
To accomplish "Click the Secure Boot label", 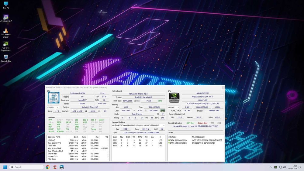I will [x=202, y=123].
